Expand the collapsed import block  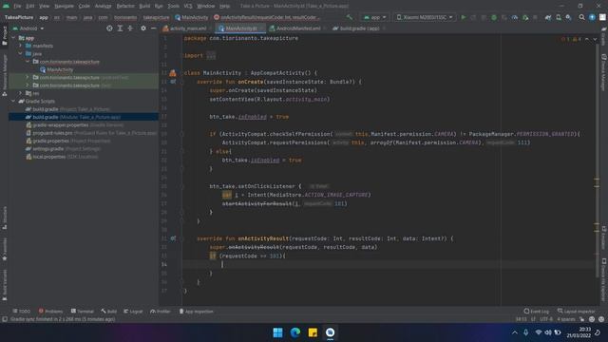[x=211, y=55]
